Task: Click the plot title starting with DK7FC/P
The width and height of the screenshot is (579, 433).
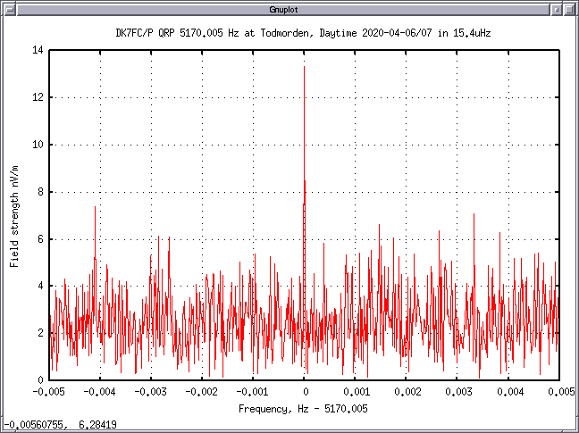Action: coord(305,32)
